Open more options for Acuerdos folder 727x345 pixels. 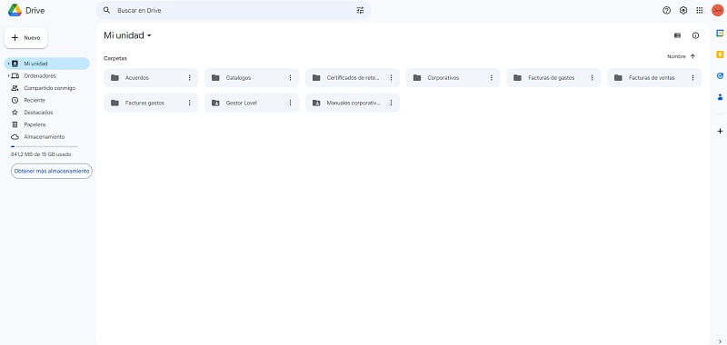point(190,78)
